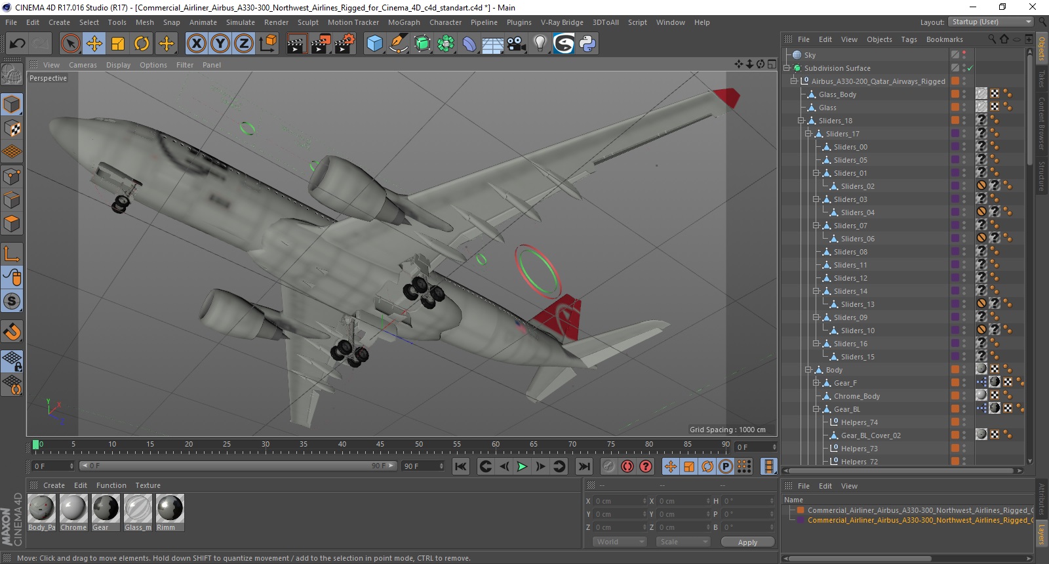Select the Live Selection tool
Image resolution: width=1049 pixels, height=564 pixels.
point(70,44)
